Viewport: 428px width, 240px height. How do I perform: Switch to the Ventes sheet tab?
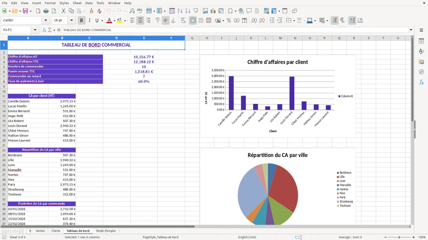pyautogui.click(x=40, y=231)
